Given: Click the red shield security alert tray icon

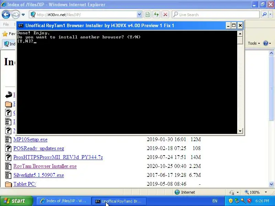Looking at the screenshot, I should pyautogui.click(x=249, y=201).
